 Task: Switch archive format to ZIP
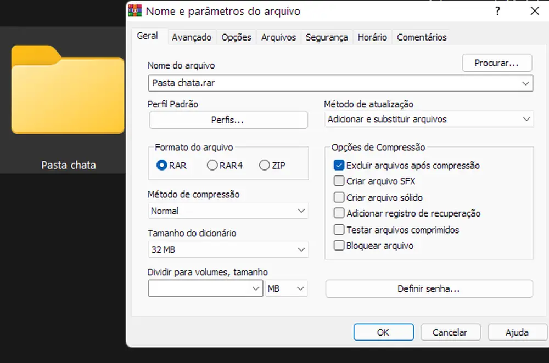point(264,166)
